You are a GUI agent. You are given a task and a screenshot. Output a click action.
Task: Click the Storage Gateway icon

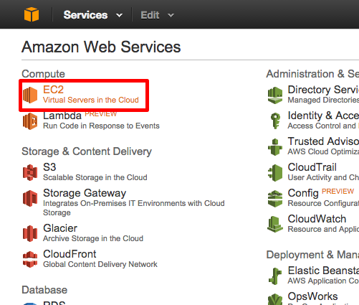pos(30,198)
